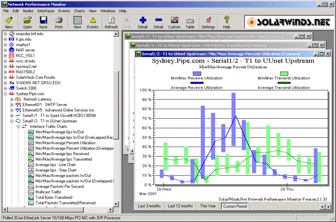Select the Ethernet0/1 SMTP Server interface icon
The width and height of the screenshot is (336, 222).
[x=18, y=104]
